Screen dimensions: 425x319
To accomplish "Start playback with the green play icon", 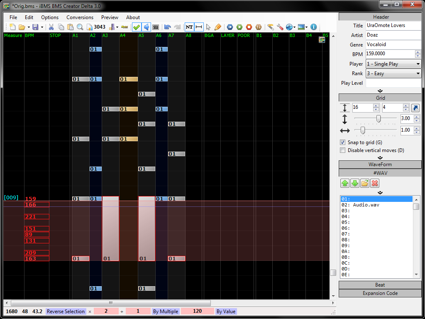I will pyautogui.click(x=239, y=27).
